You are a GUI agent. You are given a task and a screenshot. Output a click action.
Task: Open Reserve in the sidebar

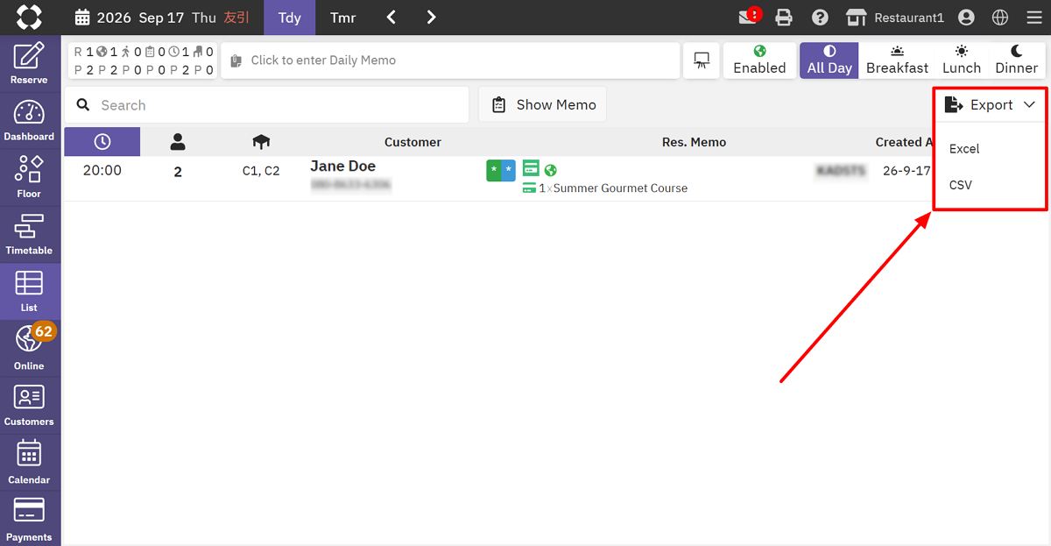(29, 63)
